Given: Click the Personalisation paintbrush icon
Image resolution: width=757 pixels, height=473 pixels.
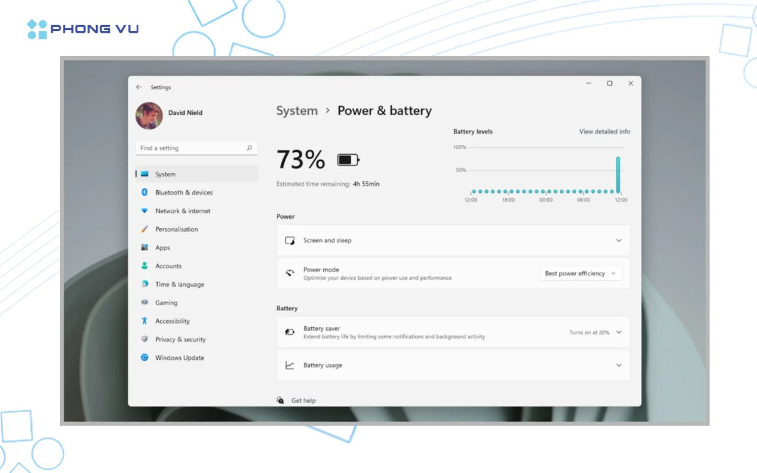Looking at the screenshot, I should [x=145, y=229].
